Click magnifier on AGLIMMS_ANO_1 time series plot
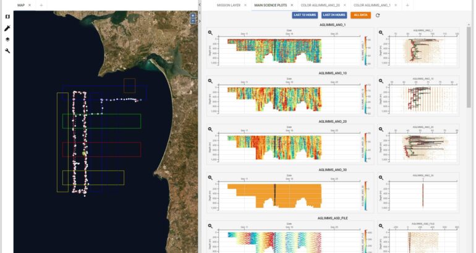Screen dimensions: 476x253 pyautogui.click(x=210, y=33)
